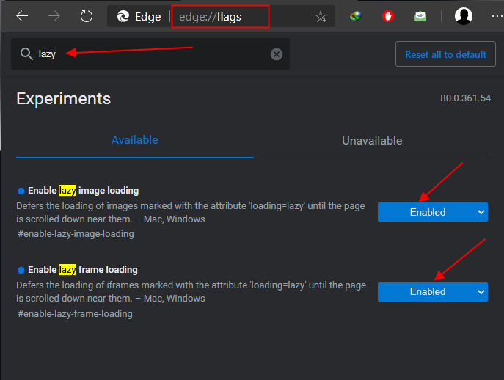Follow the #enable-lazy-image-loading link
Screen dimensions: 504x380
coord(76,234)
